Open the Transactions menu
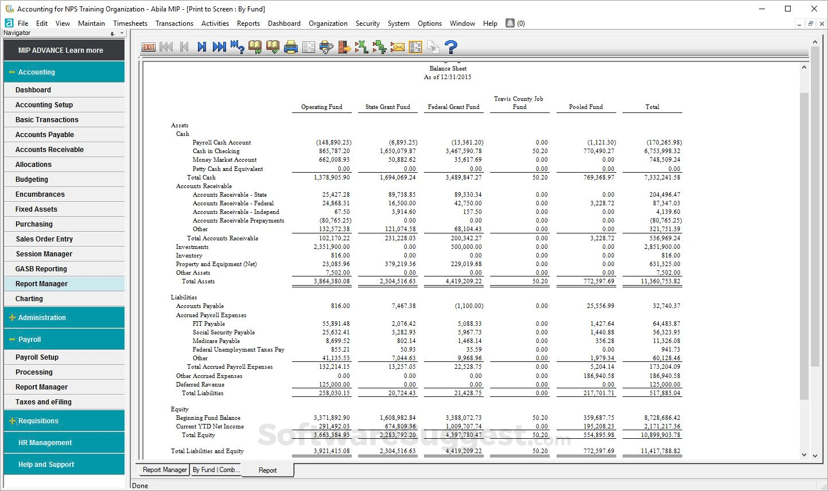The width and height of the screenshot is (828, 491). tap(174, 24)
